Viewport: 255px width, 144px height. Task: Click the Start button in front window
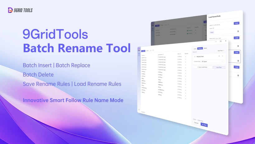[x=204, y=125]
